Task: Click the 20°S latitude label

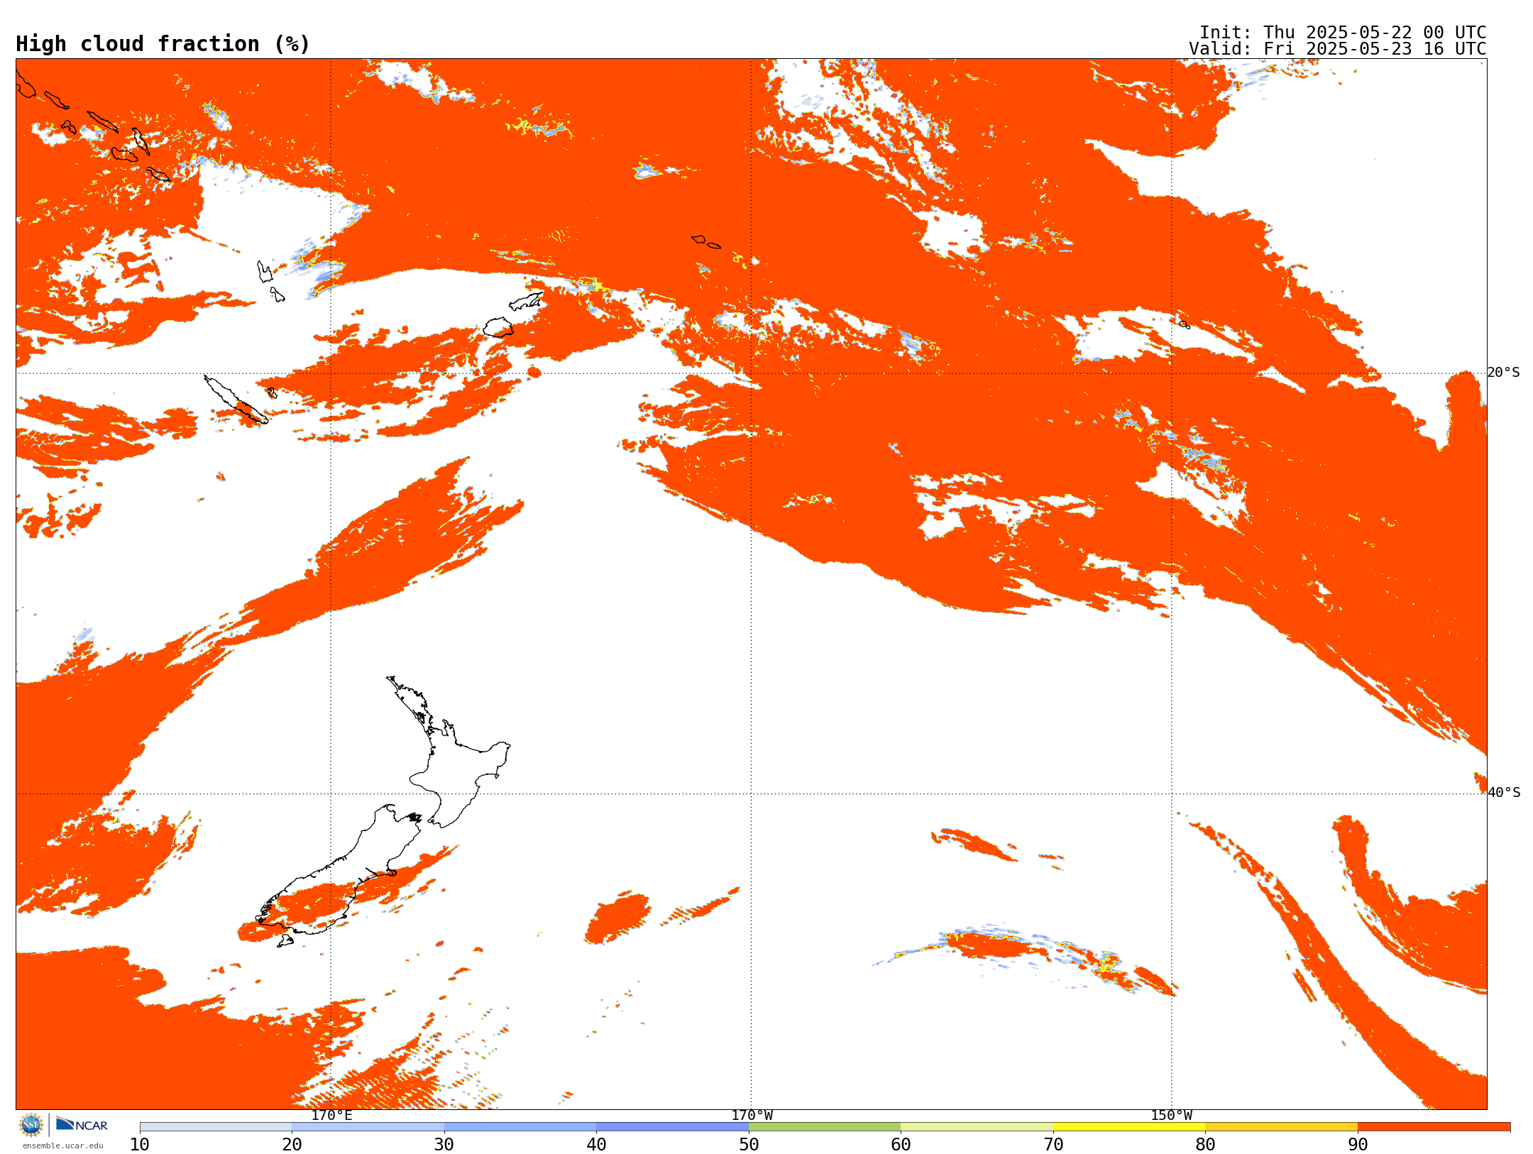Action: (1504, 373)
